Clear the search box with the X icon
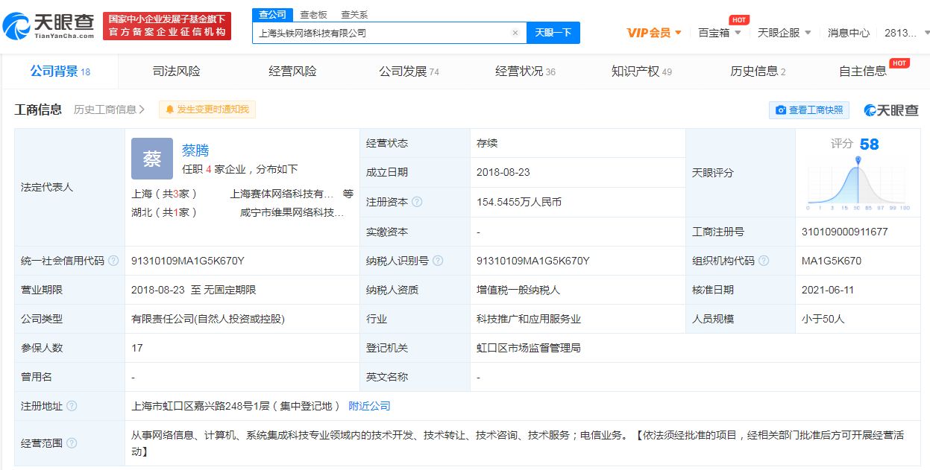Image resolution: width=930 pixels, height=470 pixels. tap(515, 33)
